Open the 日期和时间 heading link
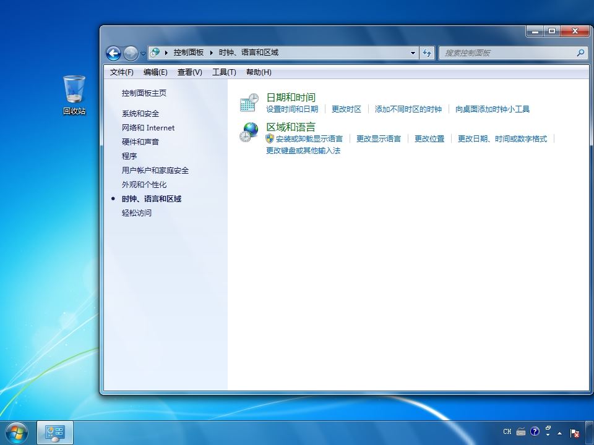Viewport: 594px width, 445px height. point(291,98)
